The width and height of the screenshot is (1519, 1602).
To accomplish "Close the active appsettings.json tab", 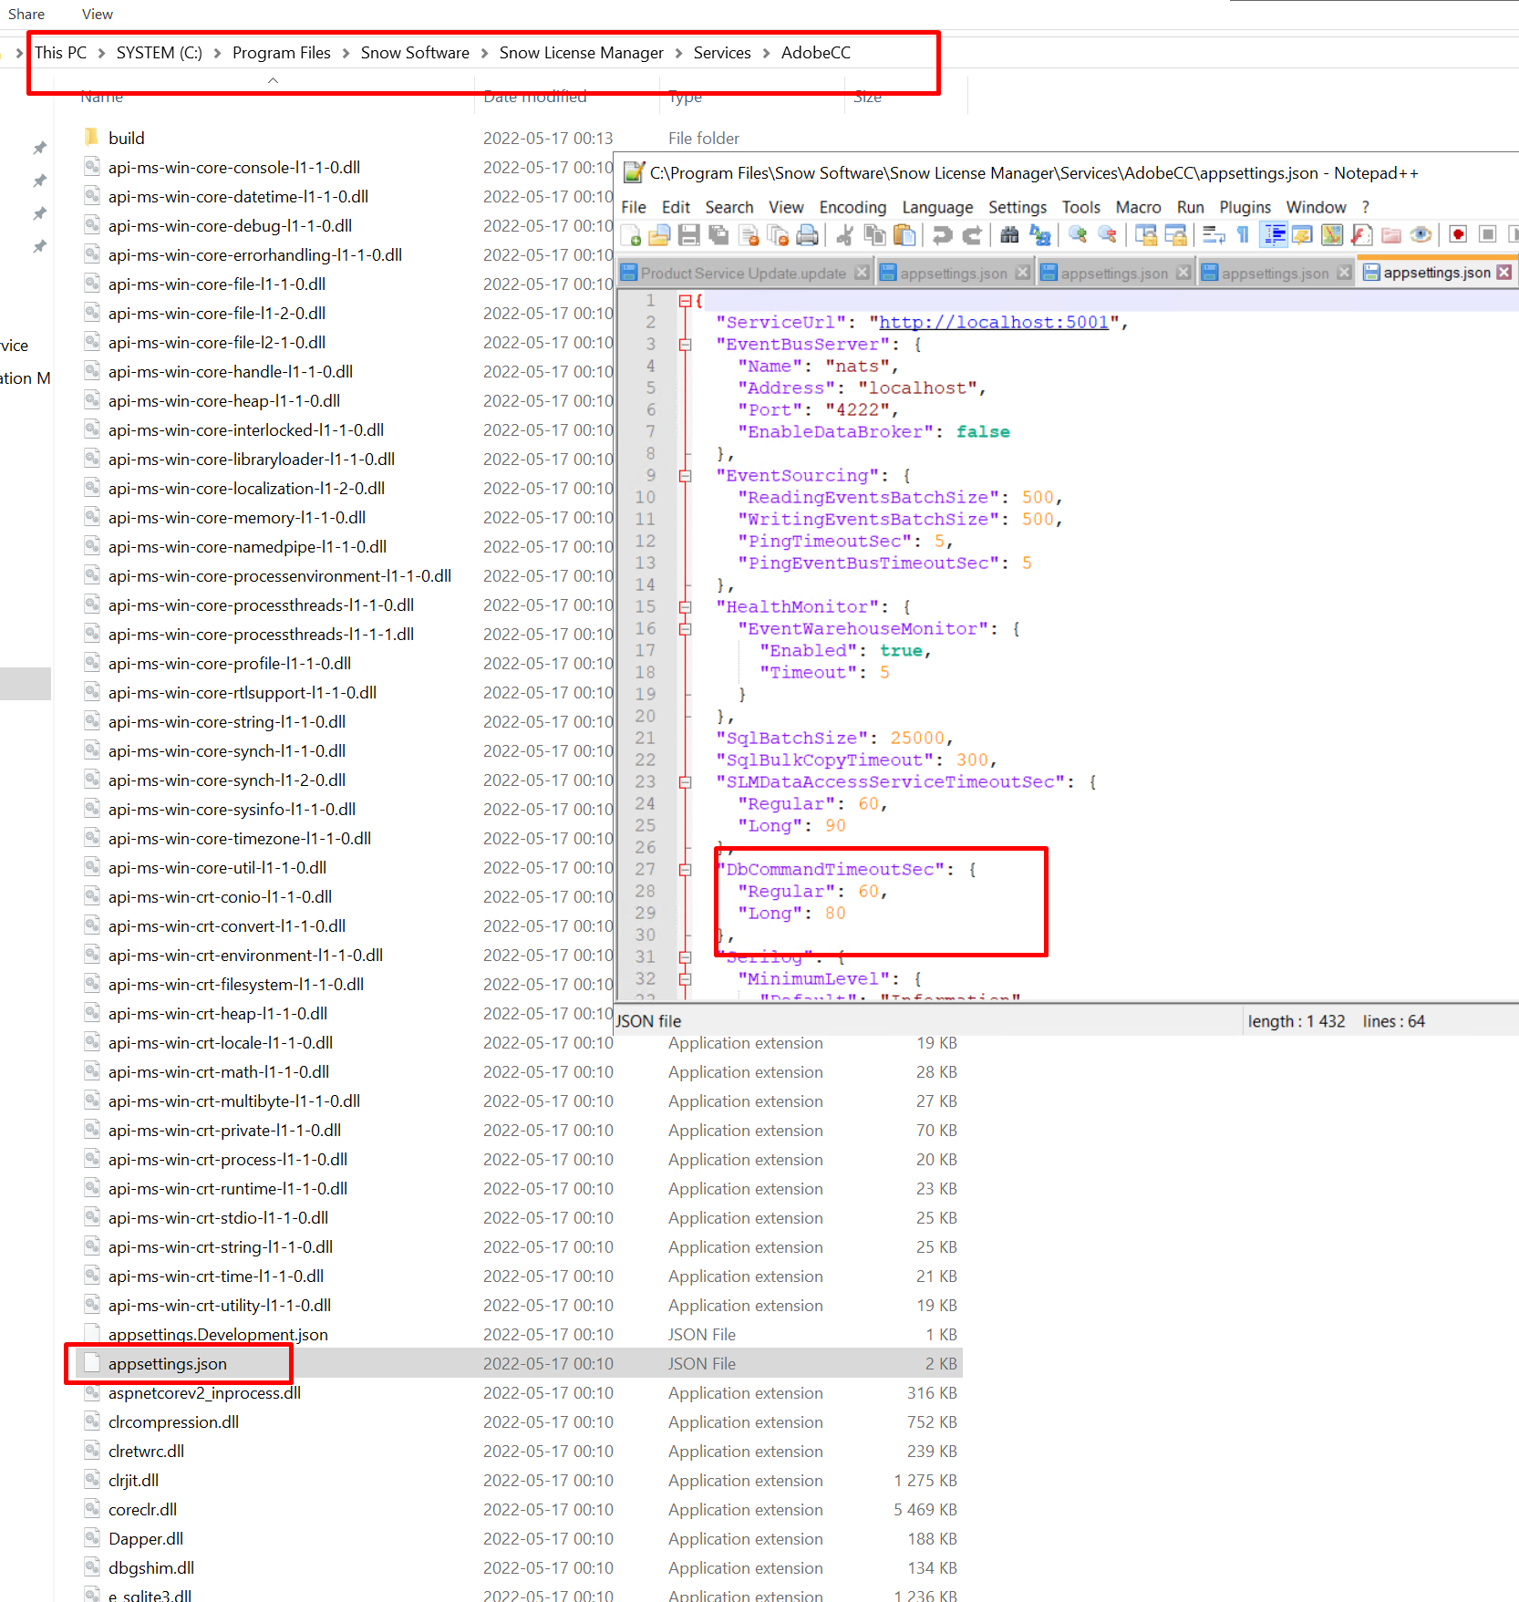I will pos(1504,273).
